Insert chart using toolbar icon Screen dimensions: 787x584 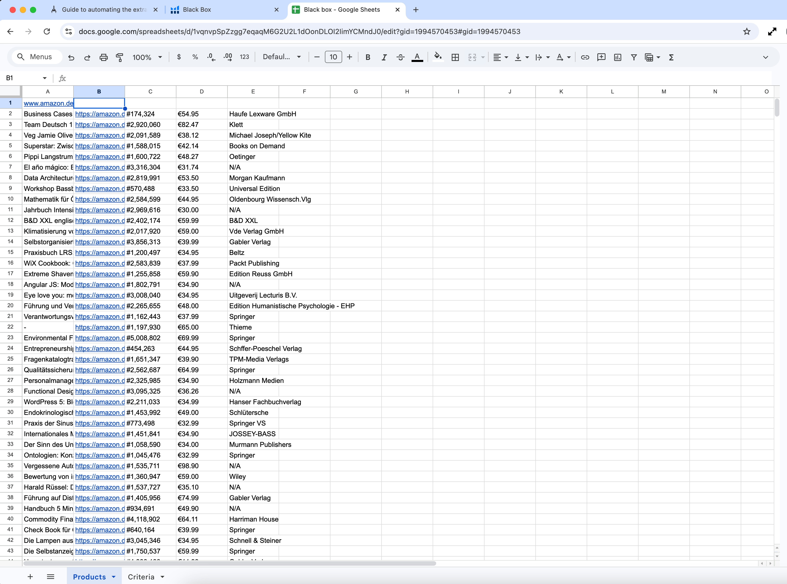[x=617, y=57]
